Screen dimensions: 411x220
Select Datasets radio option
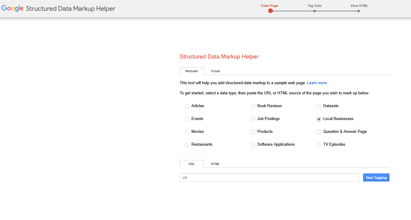coord(319,106)
